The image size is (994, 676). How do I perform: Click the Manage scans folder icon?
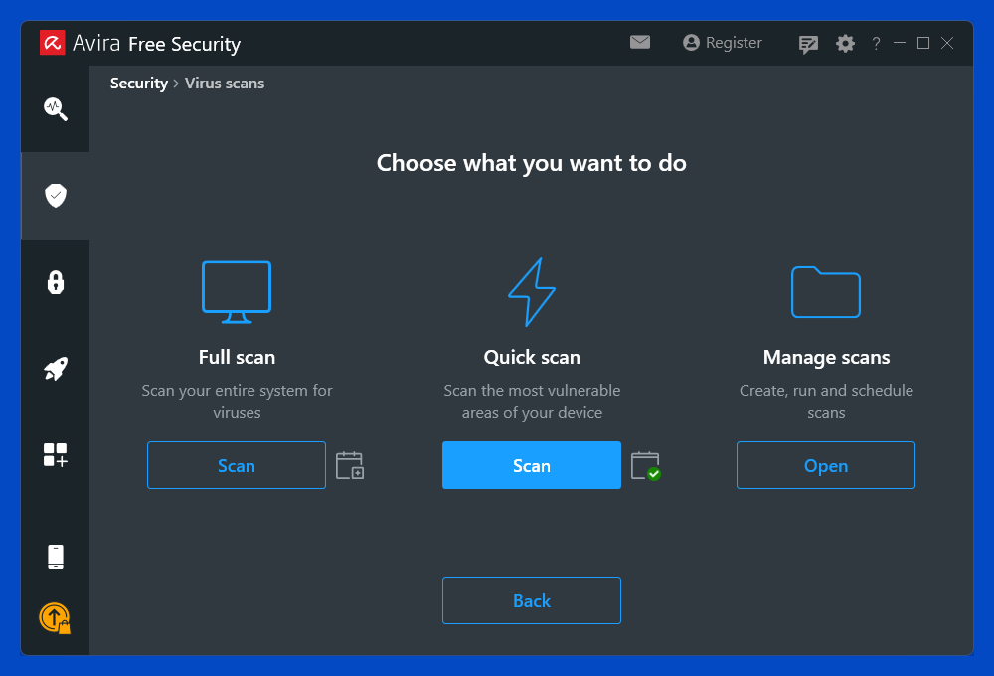pos(826,292)
